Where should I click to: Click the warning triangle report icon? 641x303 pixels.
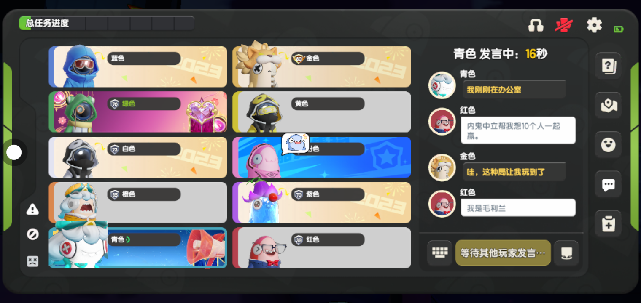coord(32,209)
